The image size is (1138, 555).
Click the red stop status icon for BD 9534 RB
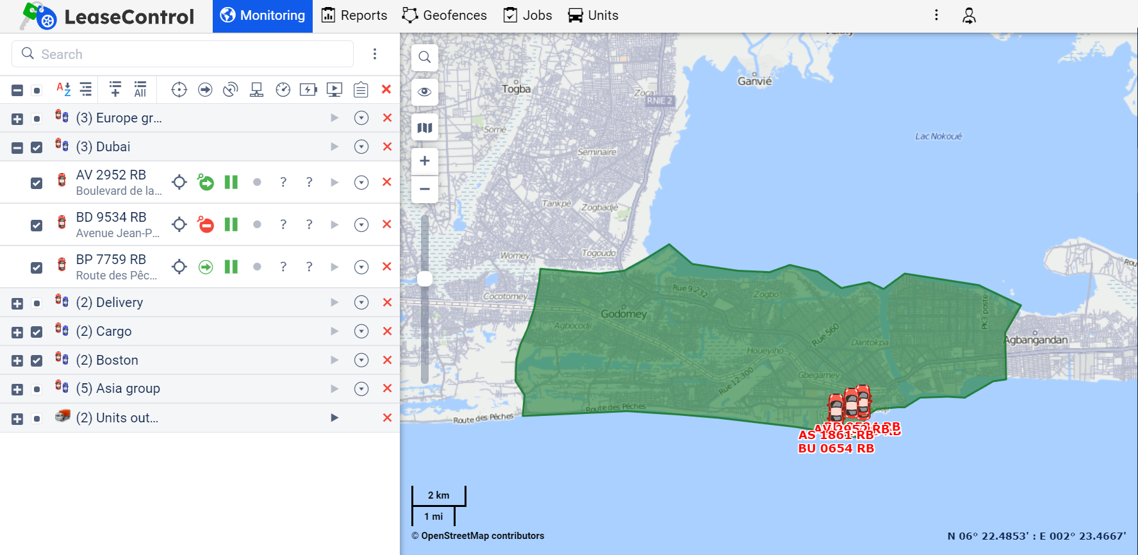point(206,224)
